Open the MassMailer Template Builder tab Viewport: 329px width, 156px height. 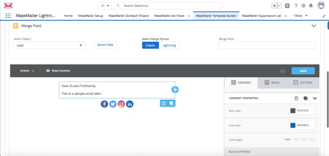pos(216,16)
